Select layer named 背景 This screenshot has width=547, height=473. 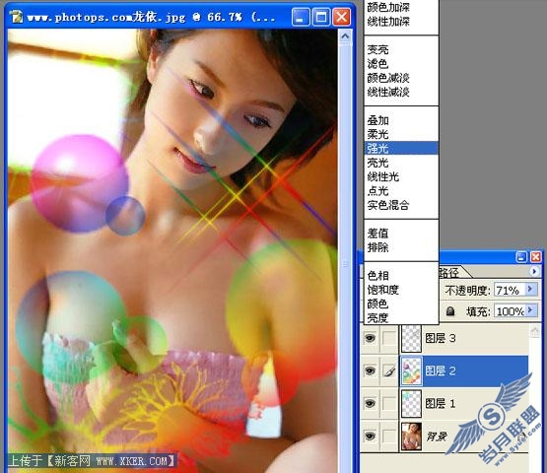click(x=436, y=436)
